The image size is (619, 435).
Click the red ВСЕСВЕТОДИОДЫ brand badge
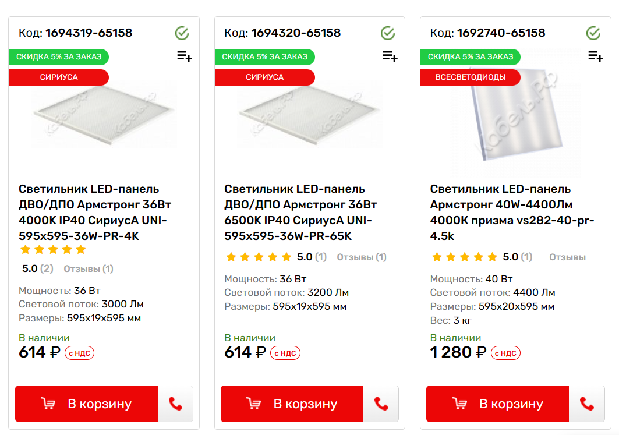click(471, 77)
